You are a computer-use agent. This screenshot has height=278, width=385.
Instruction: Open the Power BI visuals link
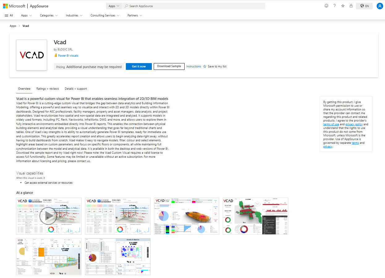[x=68, y=56]
